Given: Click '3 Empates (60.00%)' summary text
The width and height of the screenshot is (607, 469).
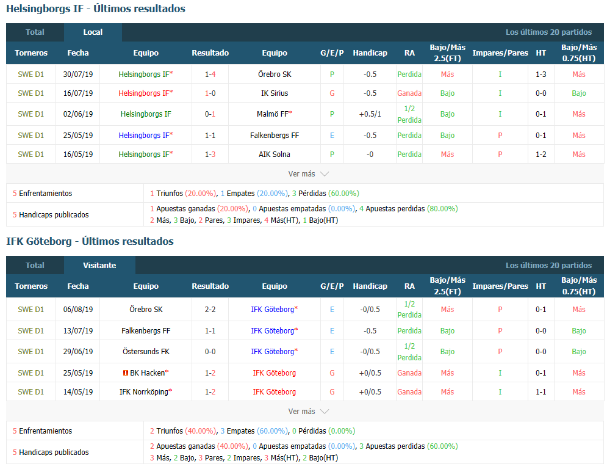Looking at the screenshot, I should [254, 431].
